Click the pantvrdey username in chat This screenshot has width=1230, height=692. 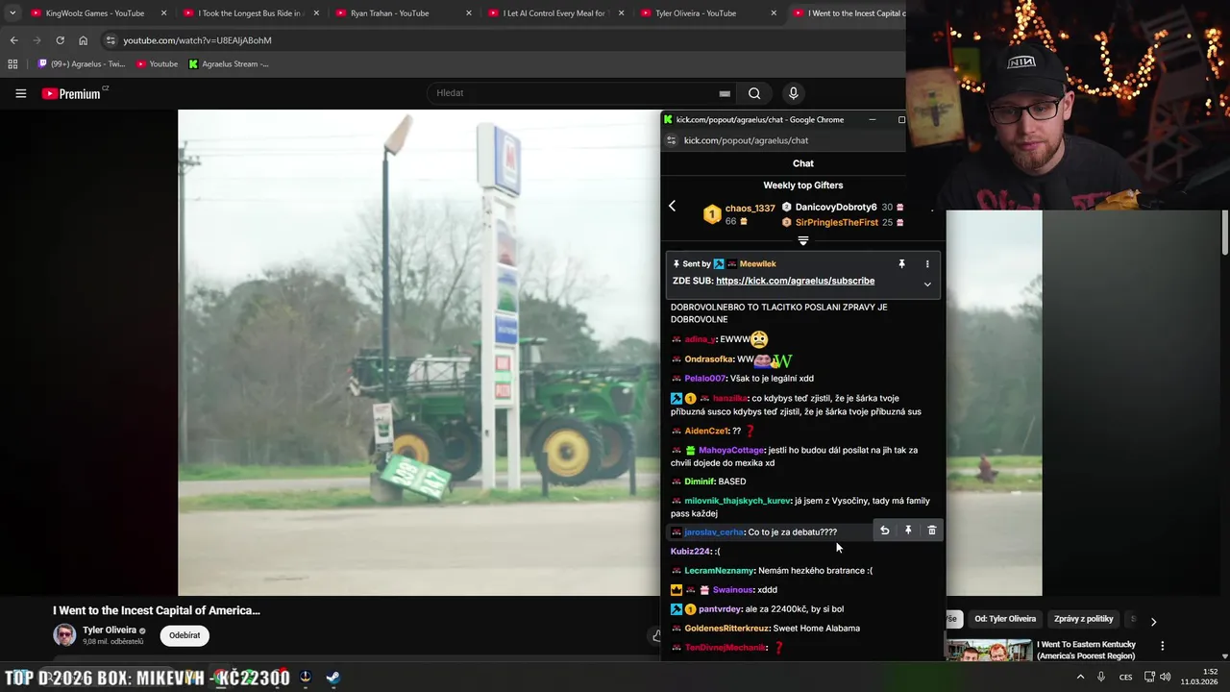pyautogui.click(x=720, y=609)
